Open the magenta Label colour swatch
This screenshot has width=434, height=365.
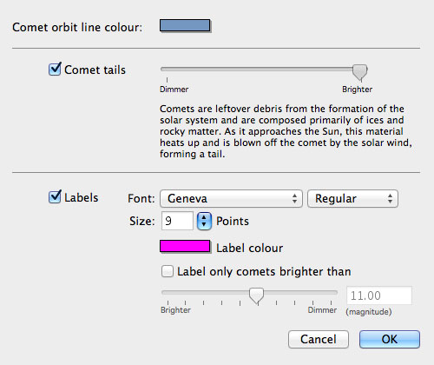click(x=185, y=246)
